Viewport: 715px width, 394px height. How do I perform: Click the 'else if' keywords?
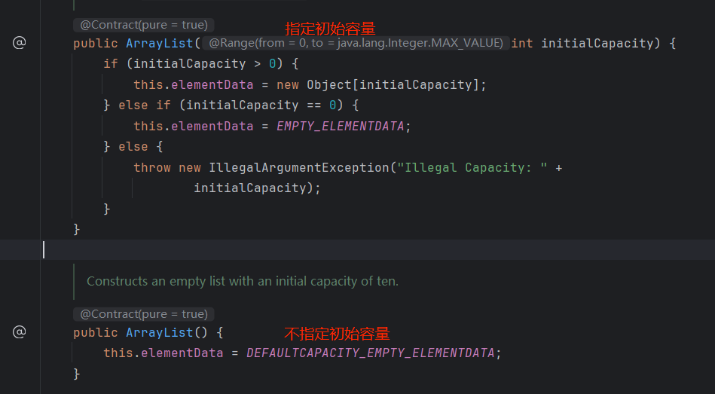(x=145, y=105)
